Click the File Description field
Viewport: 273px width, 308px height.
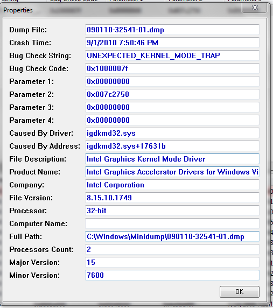(x=172, y=159)
